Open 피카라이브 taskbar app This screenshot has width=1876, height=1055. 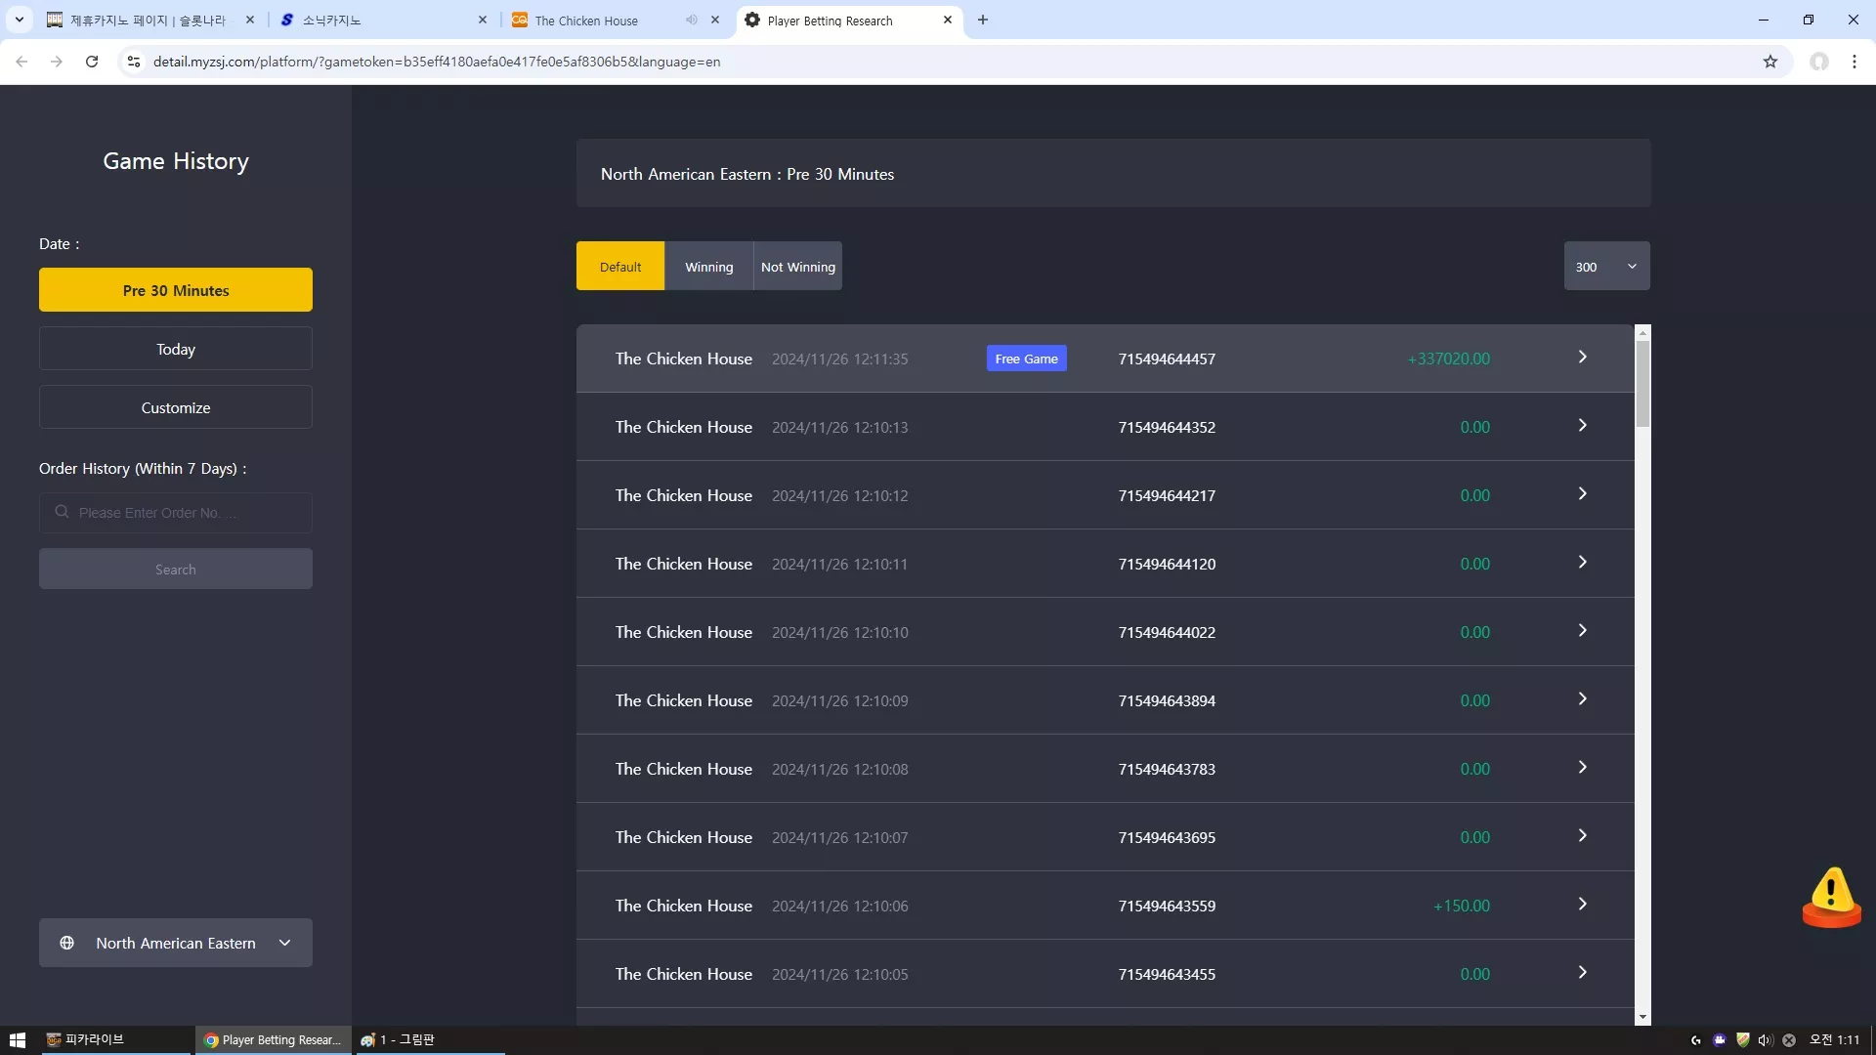115,1040
